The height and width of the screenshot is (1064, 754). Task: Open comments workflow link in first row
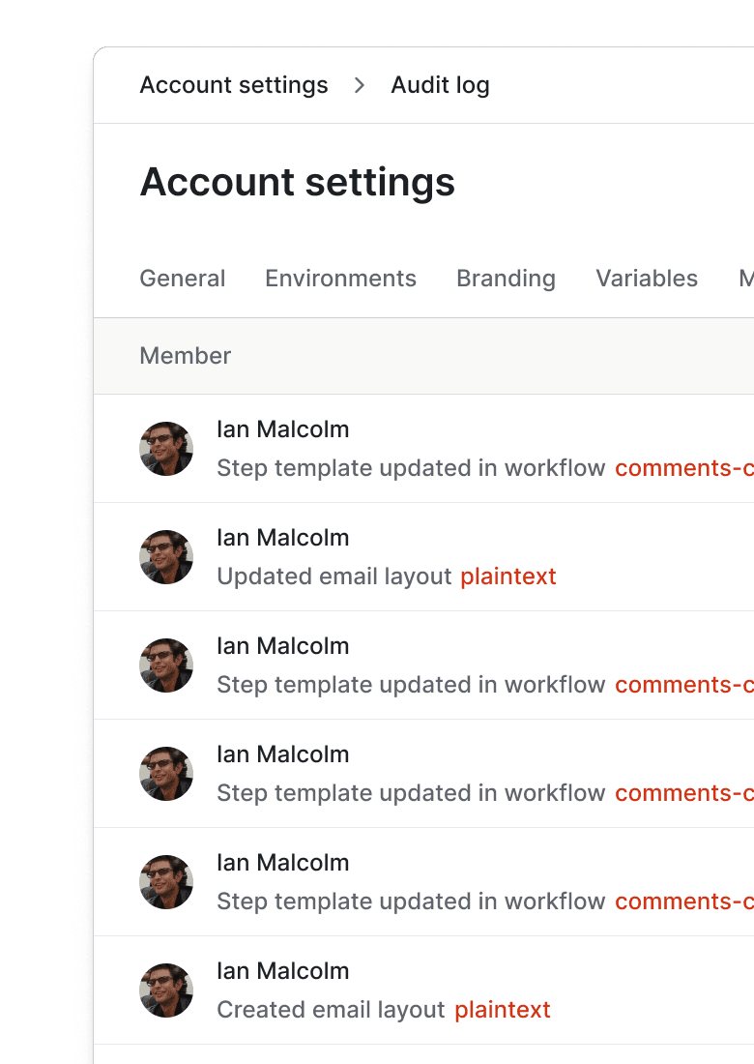[683, 468]
